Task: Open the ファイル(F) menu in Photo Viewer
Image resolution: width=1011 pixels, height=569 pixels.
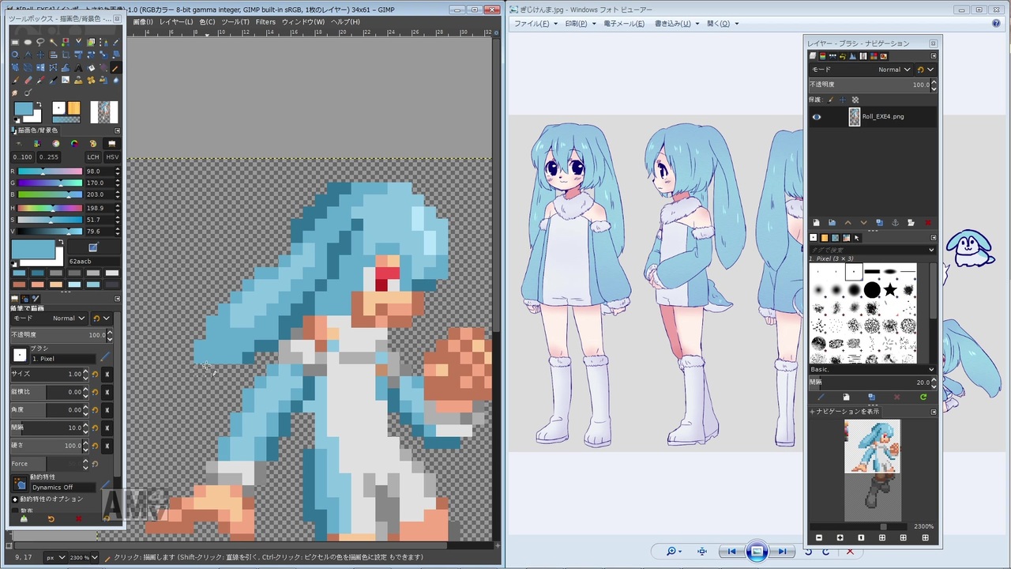Action: click(x=532, y=24)
